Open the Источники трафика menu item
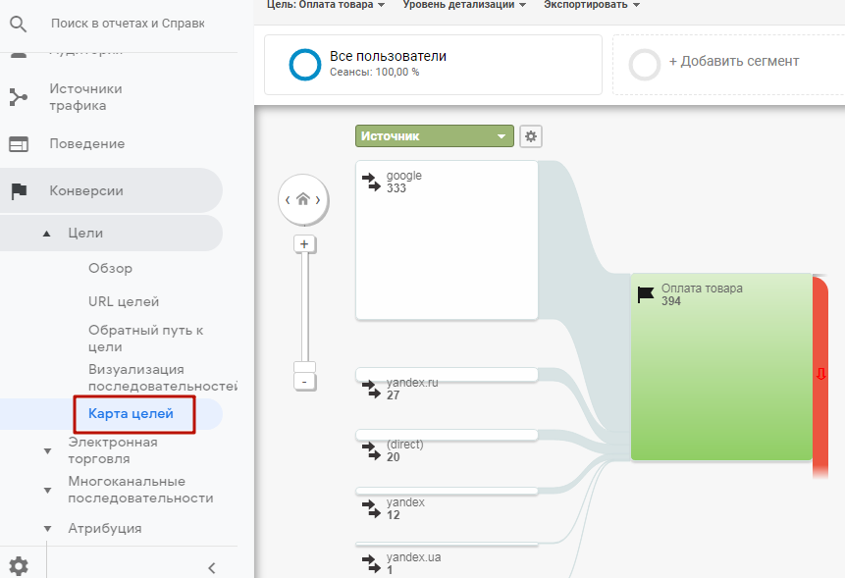 tap(85, 97)
